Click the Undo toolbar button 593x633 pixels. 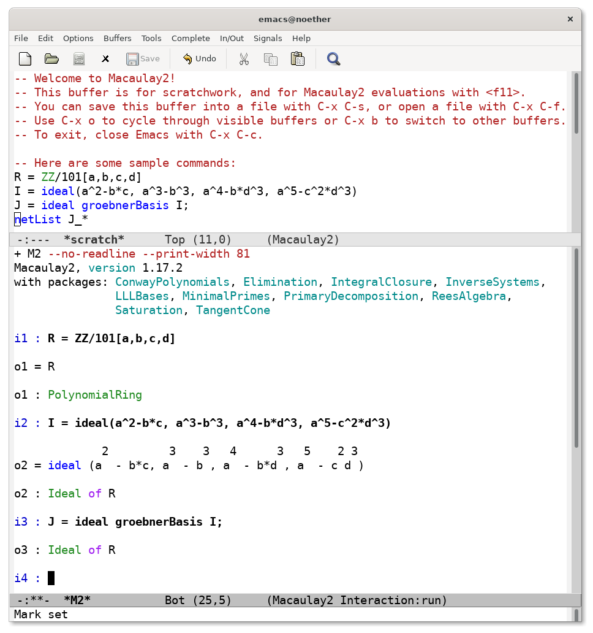(200, 59)
